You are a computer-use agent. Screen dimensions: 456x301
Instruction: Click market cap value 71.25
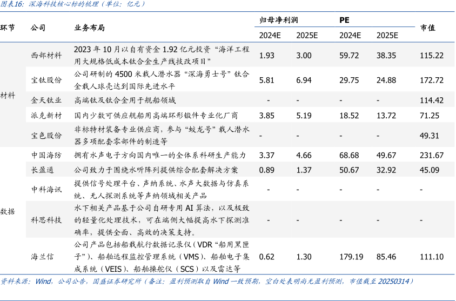click(430, 116)
